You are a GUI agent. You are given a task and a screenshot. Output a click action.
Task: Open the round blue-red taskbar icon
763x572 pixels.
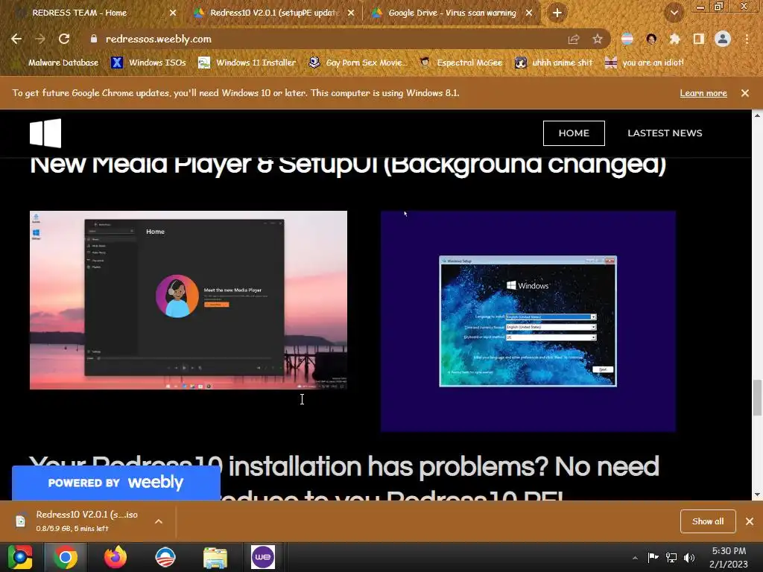pos(165,557)
